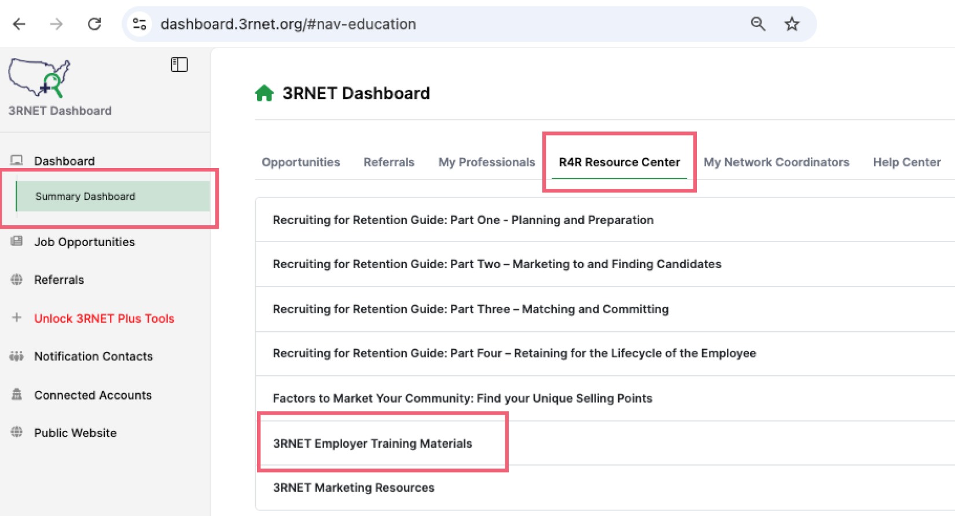955x516 pixels.
Task: Open 3RNET Marketing Resources
Action: tap(605, 488)
